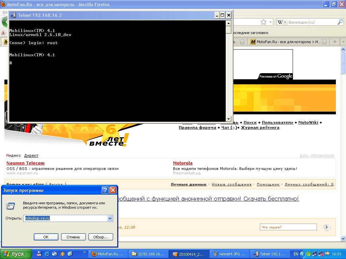Expand hidden system tray icons arrow
Viewport: 346px width, 259px height.
[x=302, y=254]
